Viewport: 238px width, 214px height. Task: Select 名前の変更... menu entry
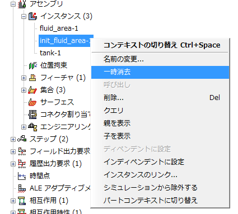click(x=160, y=59)
